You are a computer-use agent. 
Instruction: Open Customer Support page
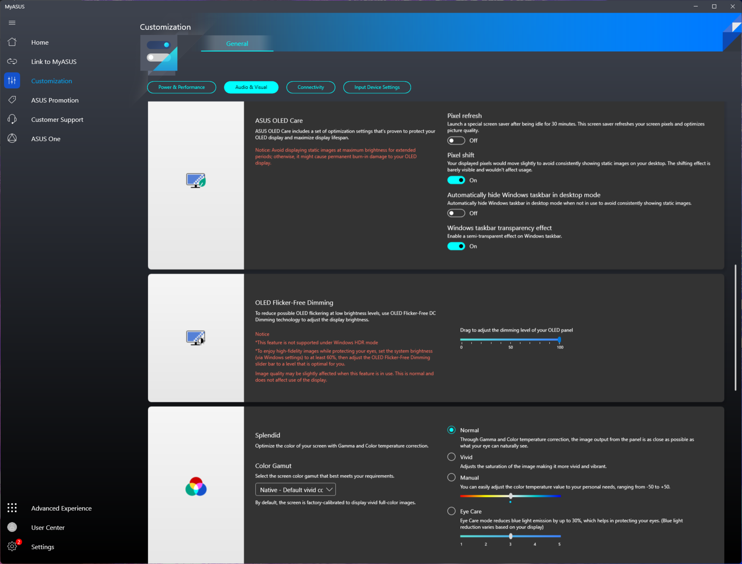coord(57,119)
